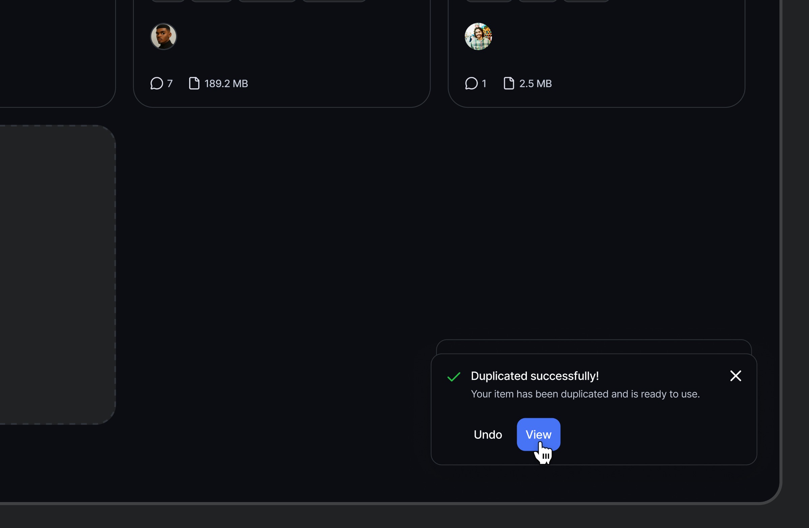Click the file icon beside 2.5 MB
809x528 pixels.
click(509, 84)
